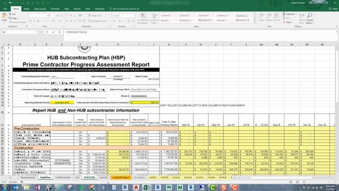Click the enter checkmark in formula bar
This screenshot has height=191, width=339.
tap(53, 32)
